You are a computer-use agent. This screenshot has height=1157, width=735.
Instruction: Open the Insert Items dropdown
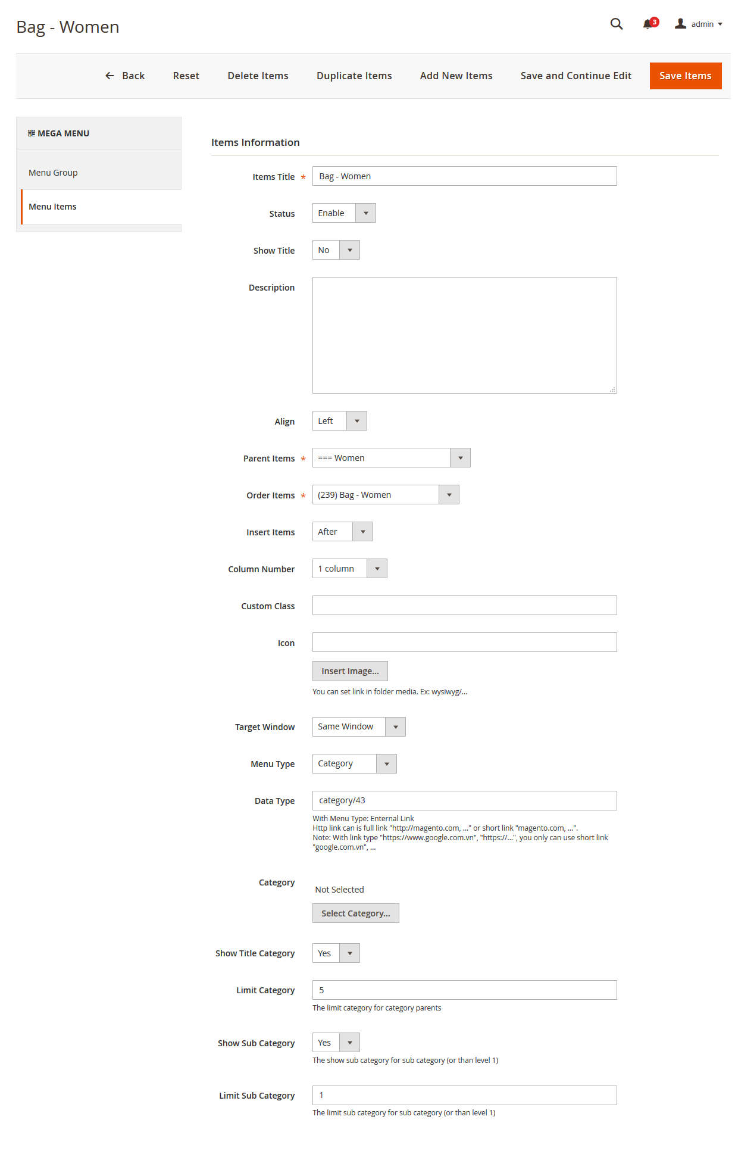343,532
